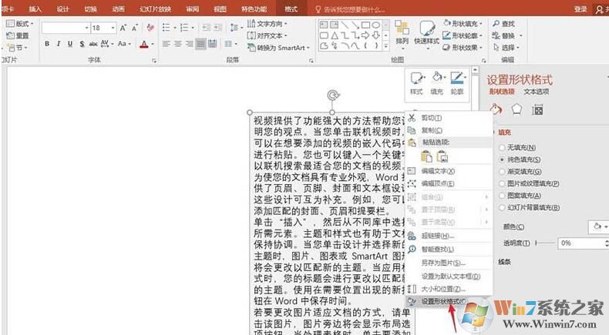Screen dimensions: 609x335
Task: Increase the list indent level
Action: point(218,28)
